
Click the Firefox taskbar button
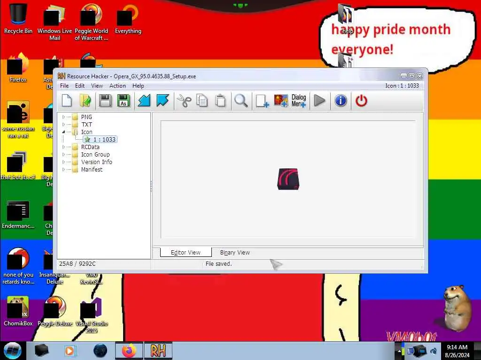pos(129,351)
